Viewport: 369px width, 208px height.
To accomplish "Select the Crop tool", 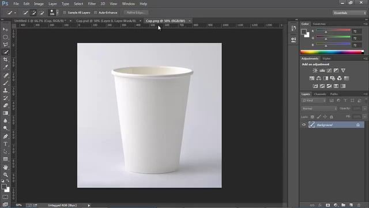I will pyautogui.click(x=5, y=60).
